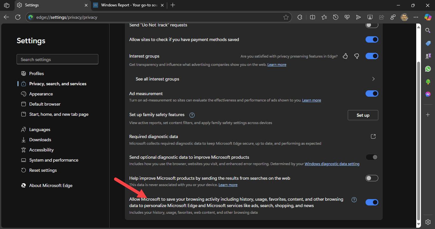Add a sidebar app with plus icon
435x229 pixels.
(x=428, y=114)
